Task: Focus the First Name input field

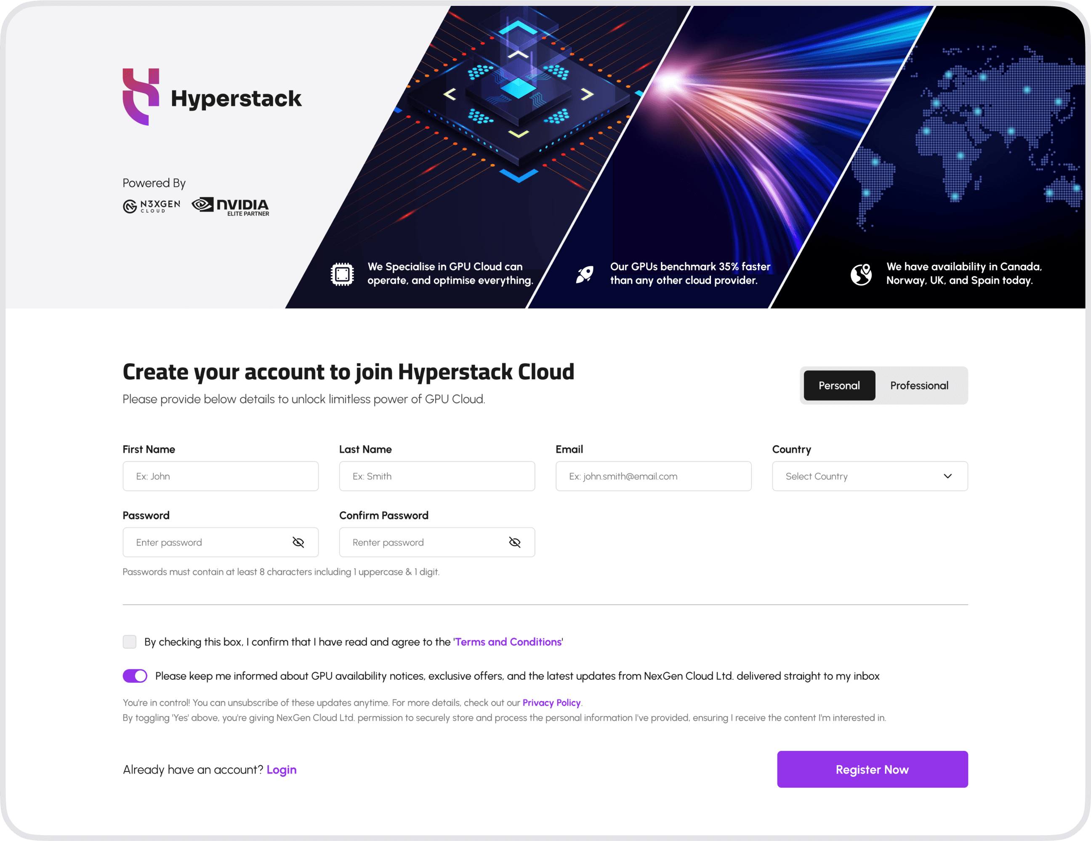Action: point(220,476)
